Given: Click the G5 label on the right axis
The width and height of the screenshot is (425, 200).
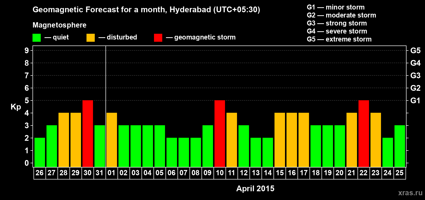Looking at the screenshot, I should [415, 50].
